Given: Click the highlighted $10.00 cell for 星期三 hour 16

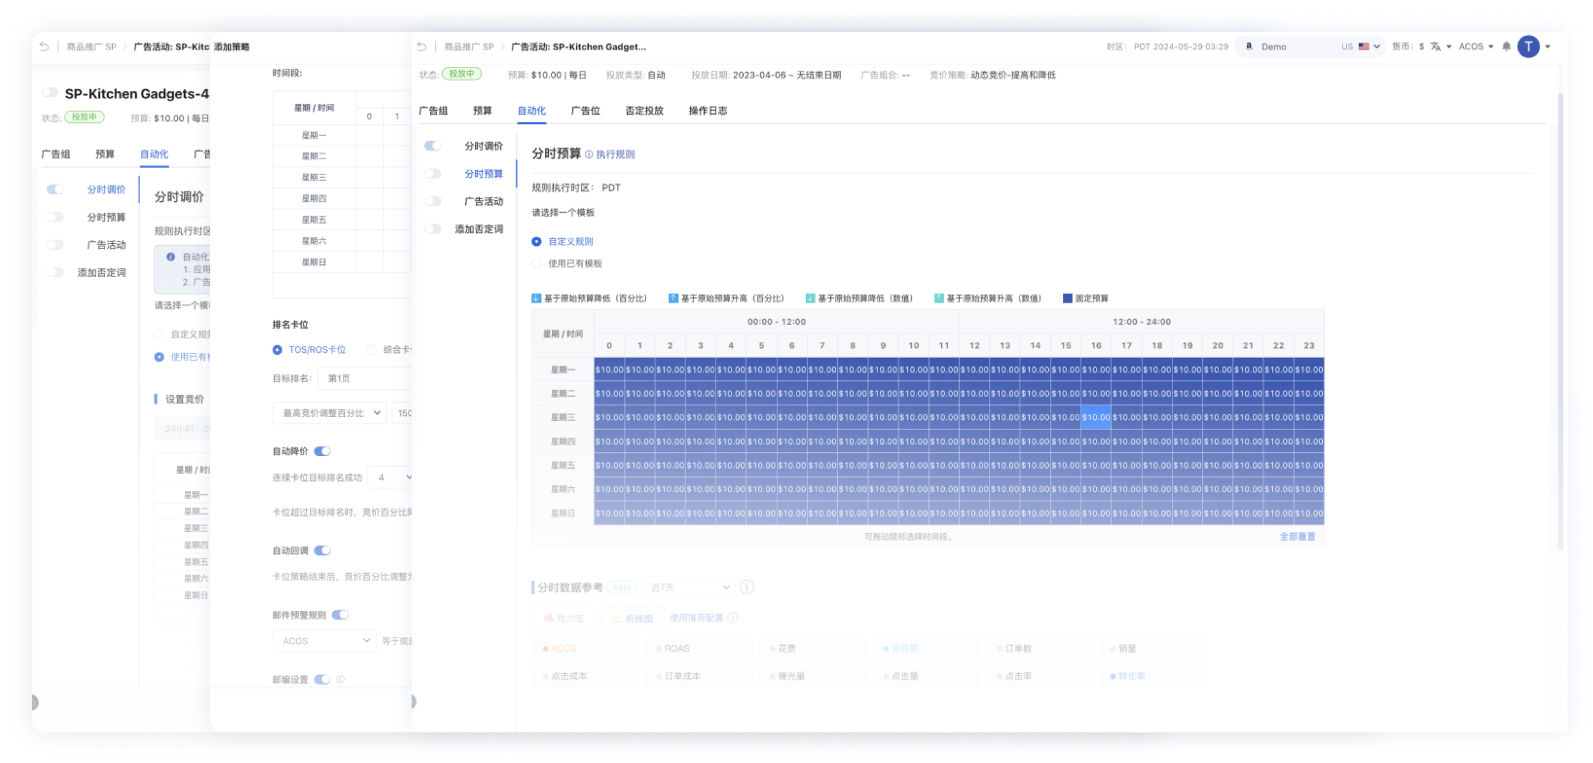Looking at the screenshot, I should tap(1095, 417).
